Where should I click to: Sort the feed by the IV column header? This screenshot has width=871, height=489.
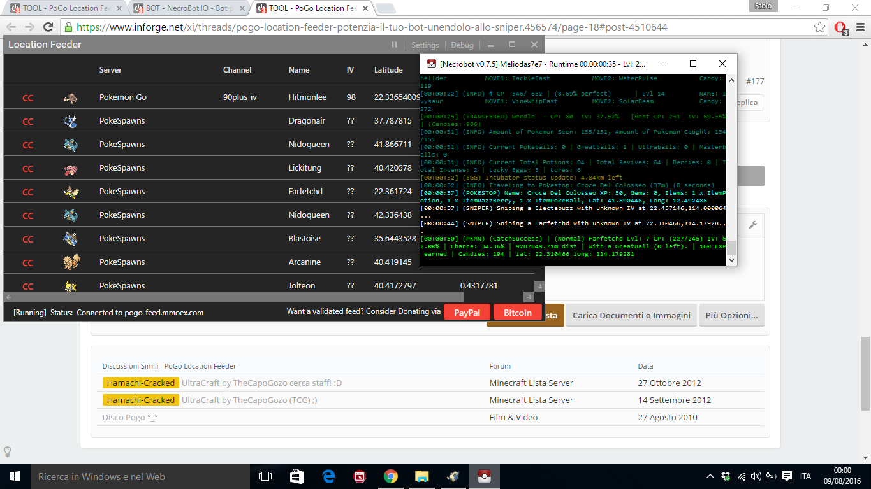(350, 70)
